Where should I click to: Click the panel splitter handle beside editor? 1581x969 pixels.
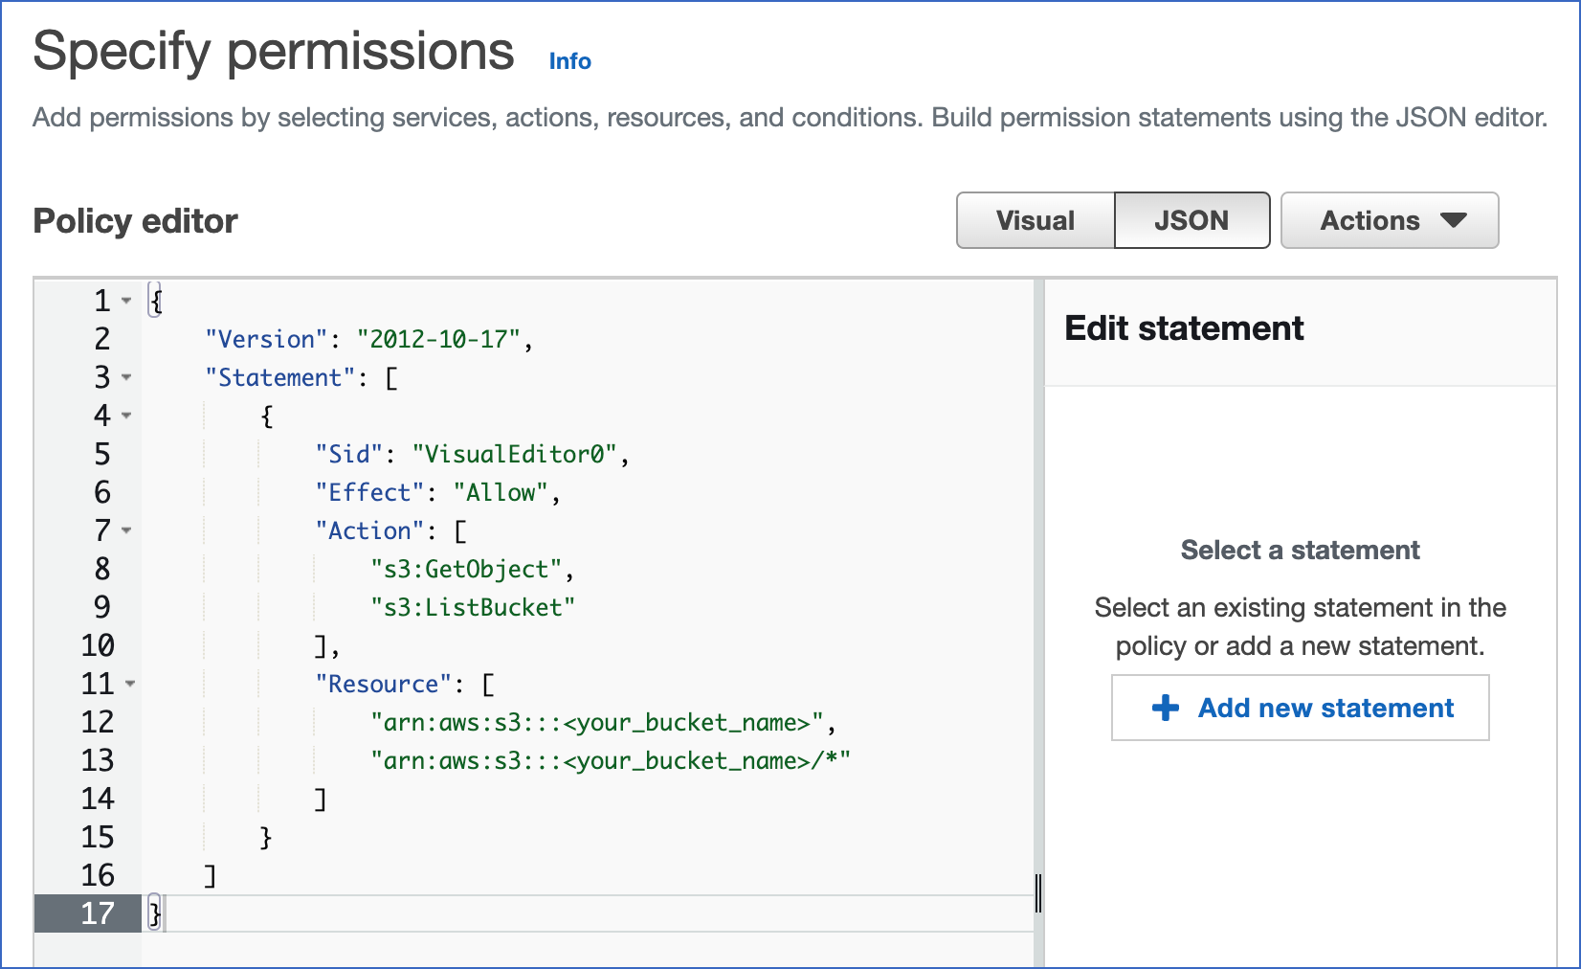1038,892
